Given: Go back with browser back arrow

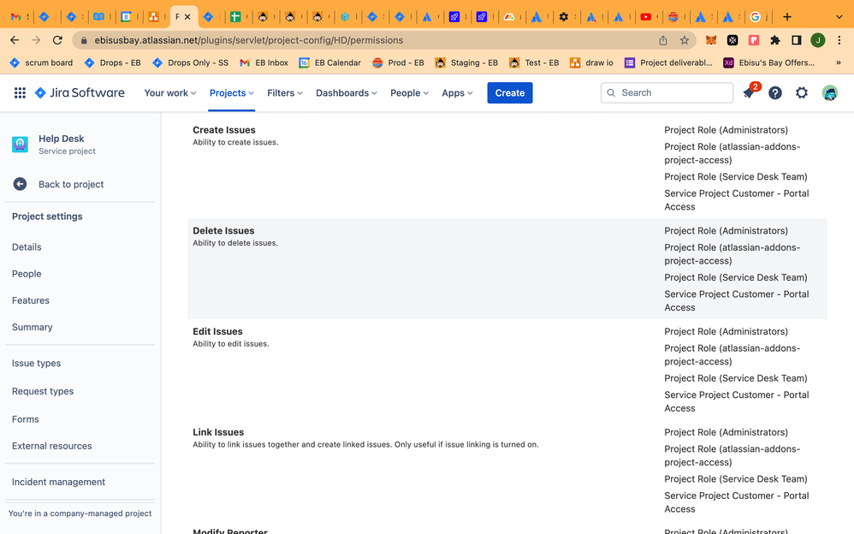Looking at the screenshot, I should pyautogui.click(x=15, y=39).
